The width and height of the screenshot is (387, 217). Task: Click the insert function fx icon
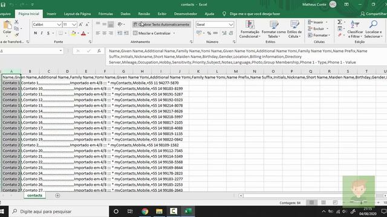99,51
